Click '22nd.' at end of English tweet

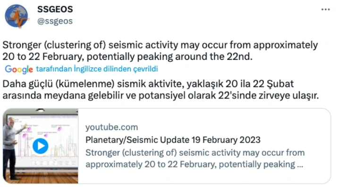click(x=239, y=57)
